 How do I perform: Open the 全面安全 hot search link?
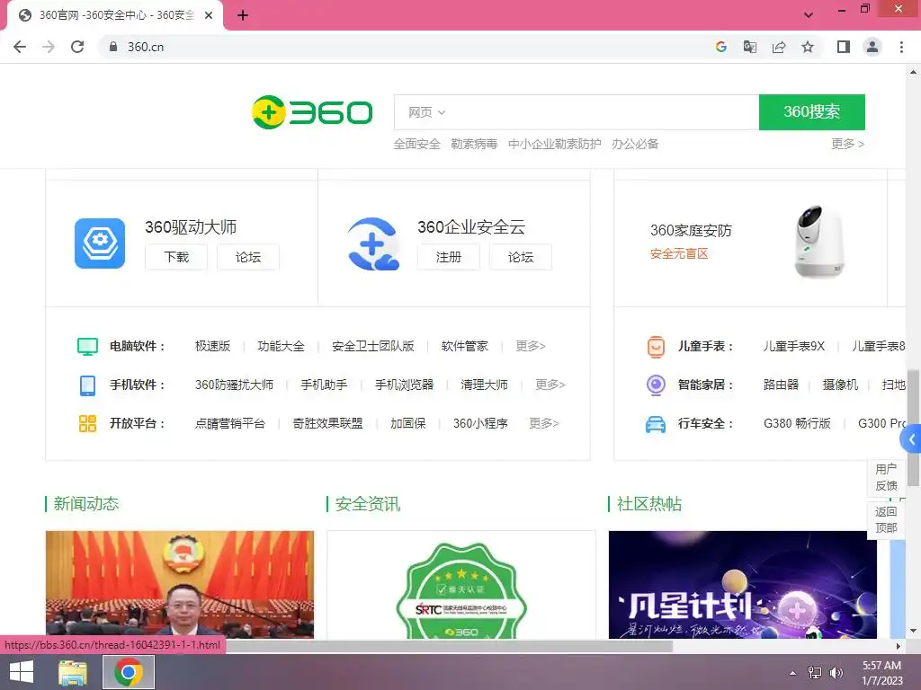pos(416,144)
